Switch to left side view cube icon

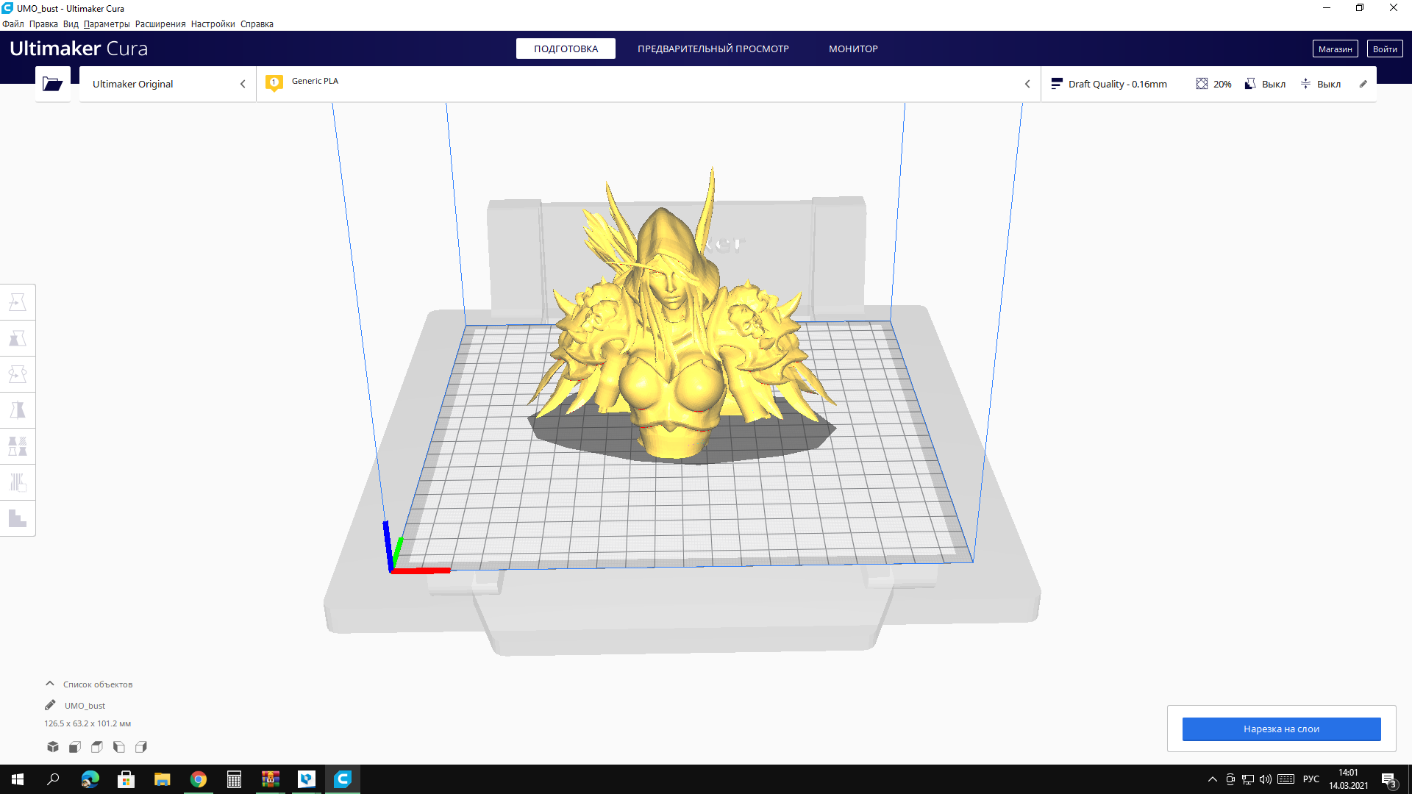click(119, 747)
